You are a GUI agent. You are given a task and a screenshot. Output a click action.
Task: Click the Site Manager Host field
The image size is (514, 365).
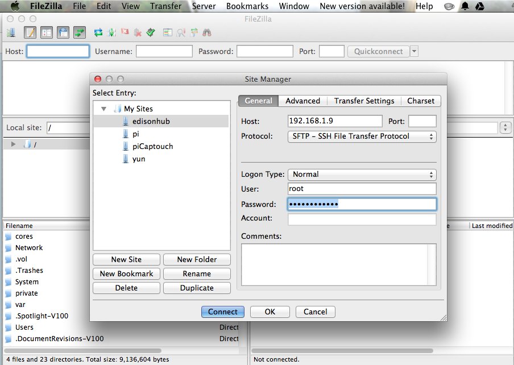coord(335,121)
